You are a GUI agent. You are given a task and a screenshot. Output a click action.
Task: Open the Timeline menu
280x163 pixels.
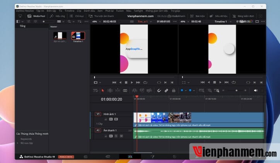pos(70,11)
